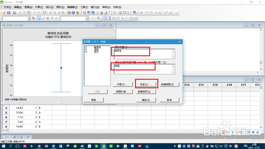Select C1 耐用性 in the variable list

[93, 47]
